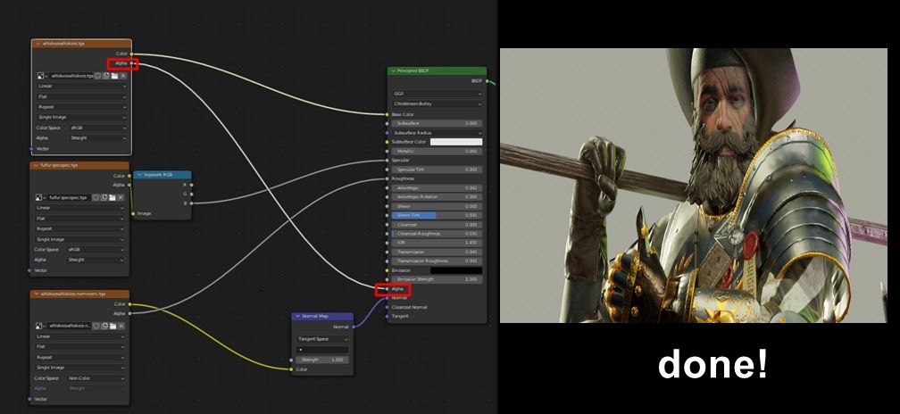
Task: Open Linear interpolation dropdown in whiskers.tga node
Action: (81, 86)
